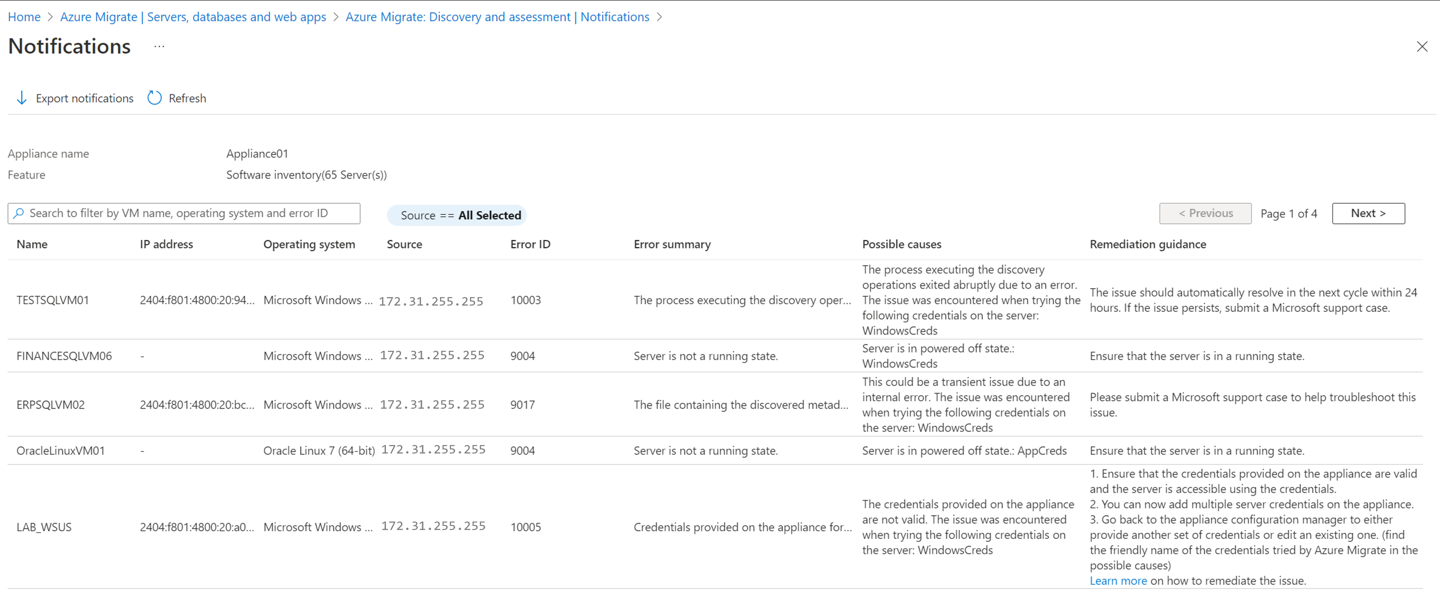Click the Refresh icon
This screenshot has width=1440, height=590.
153,98
